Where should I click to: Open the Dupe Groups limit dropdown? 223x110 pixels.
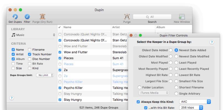(x=45, y=75)
